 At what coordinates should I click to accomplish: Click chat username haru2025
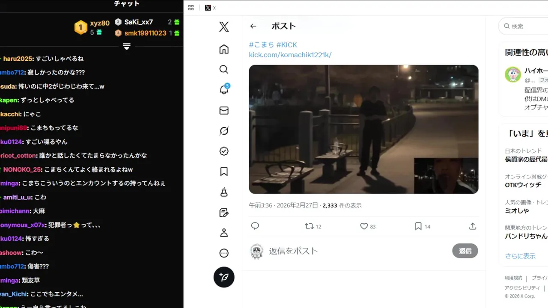(18, 59)
